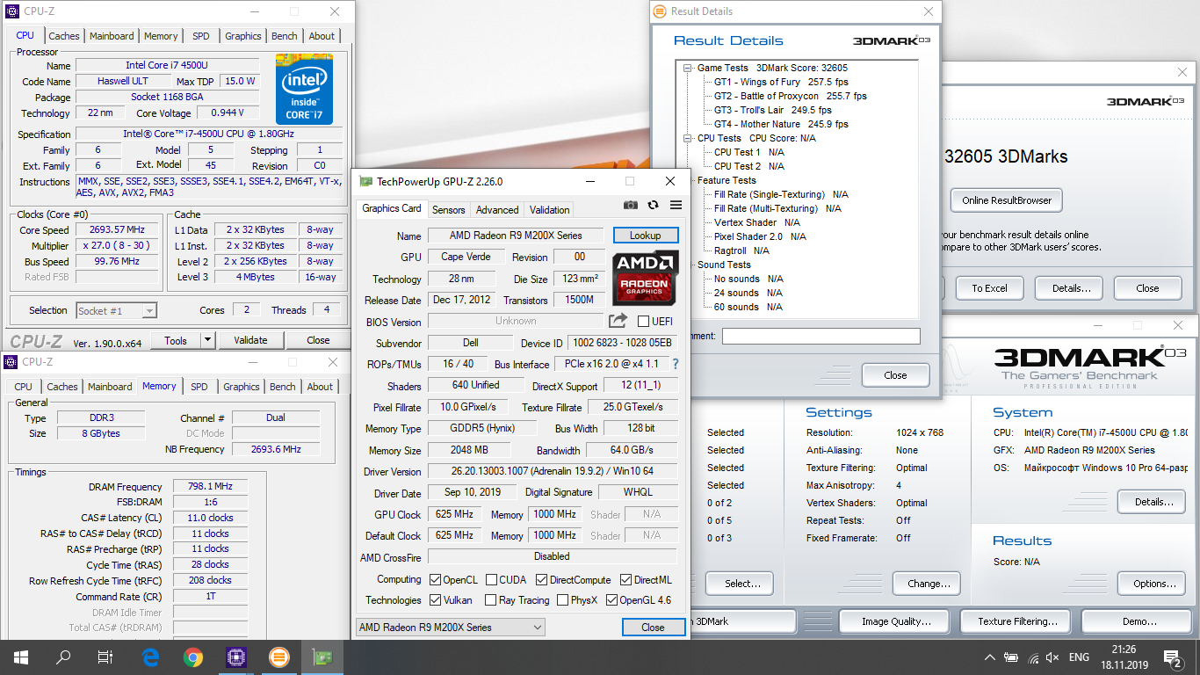Click the muted volume tray icon
This screenshot has height=675, width=1200.
[1052, 657]
